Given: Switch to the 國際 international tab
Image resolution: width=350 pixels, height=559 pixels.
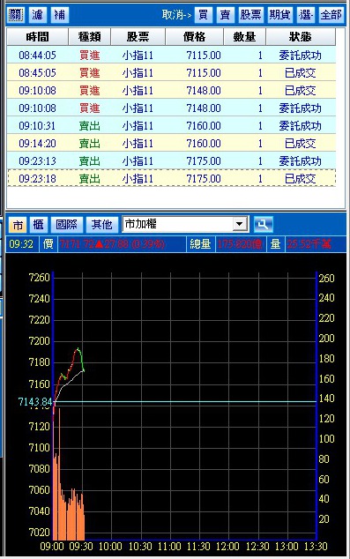Looking at the screenshot, I should [67, 225].
